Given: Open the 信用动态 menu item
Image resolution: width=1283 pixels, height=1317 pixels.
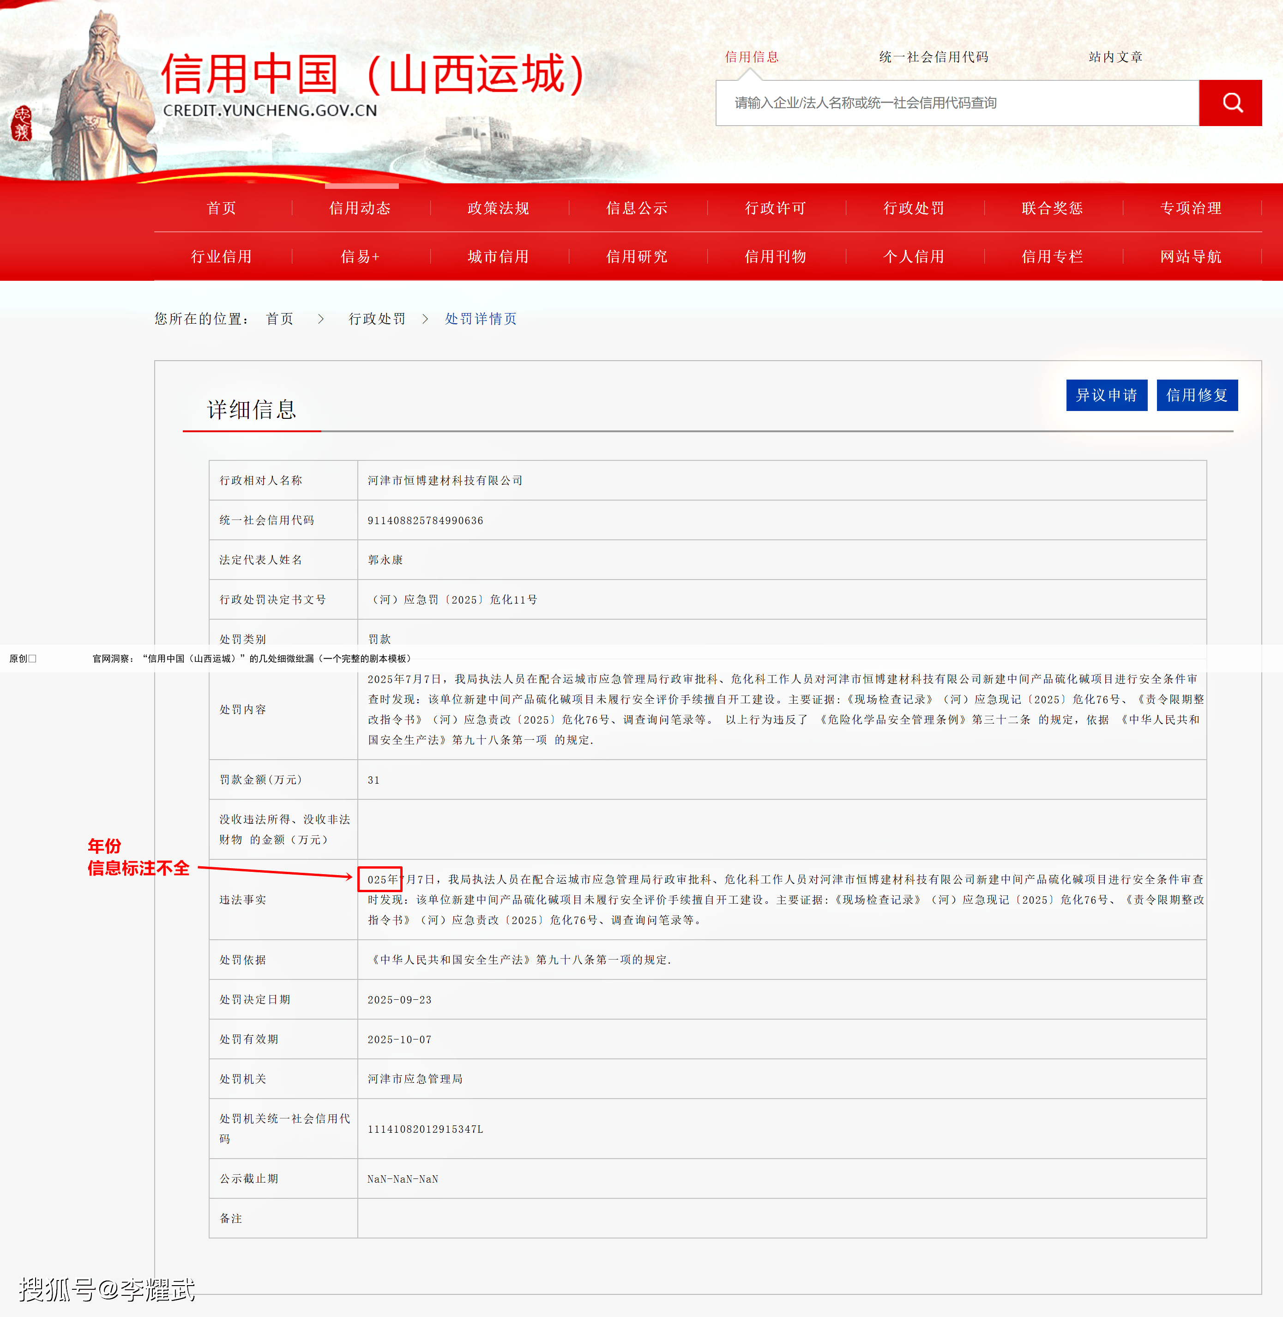Looking at the screenshot, I should [x=360, y=208].
